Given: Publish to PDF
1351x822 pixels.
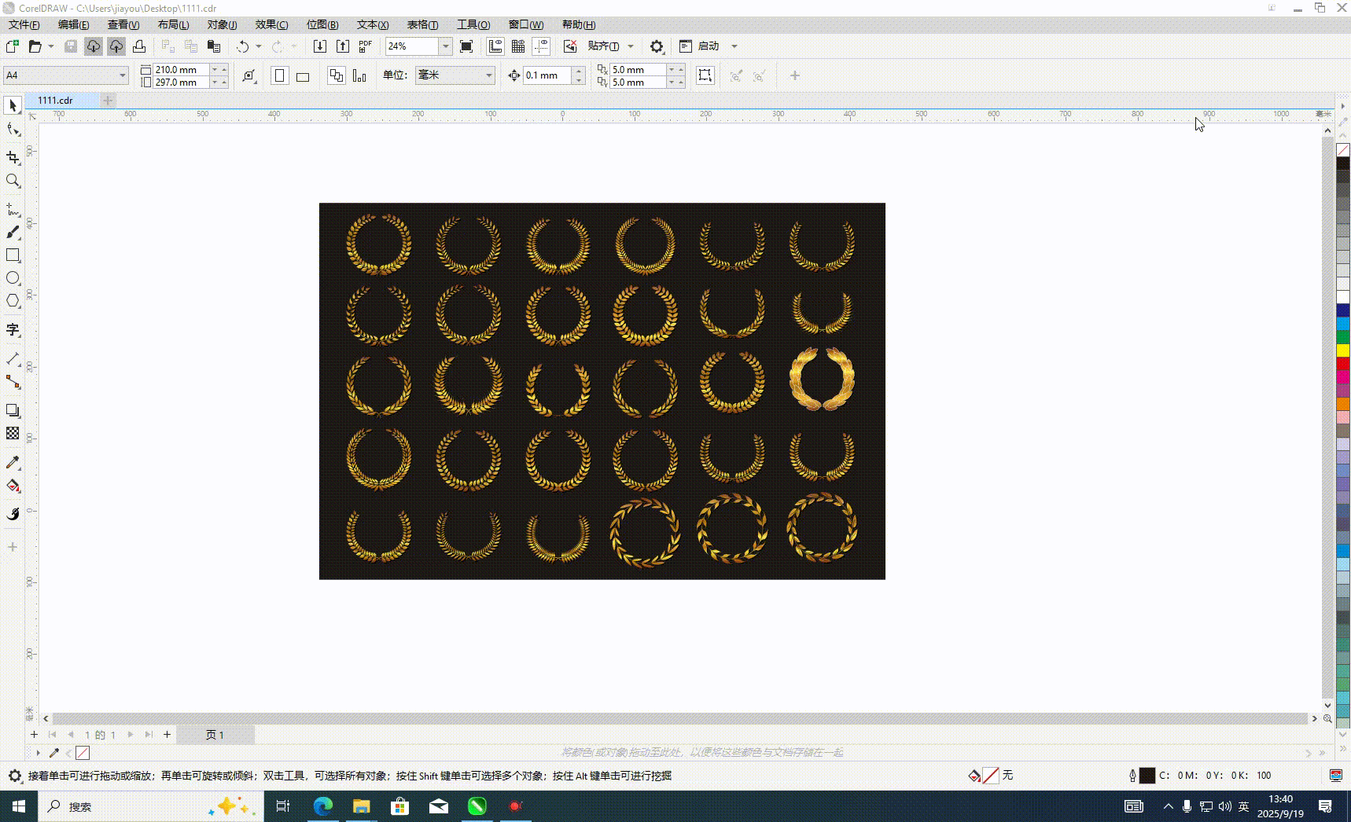Looking at the screenshot, I should coord(366,46).
